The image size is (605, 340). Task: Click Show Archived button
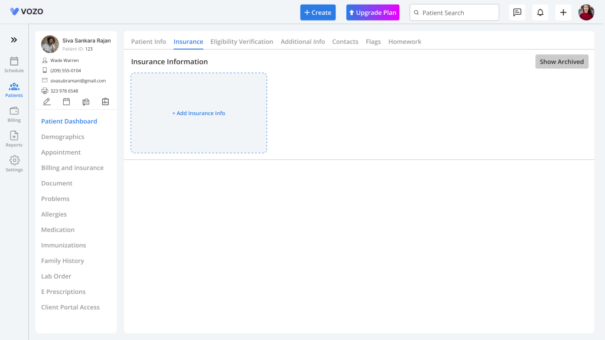(x=562, y=61)
